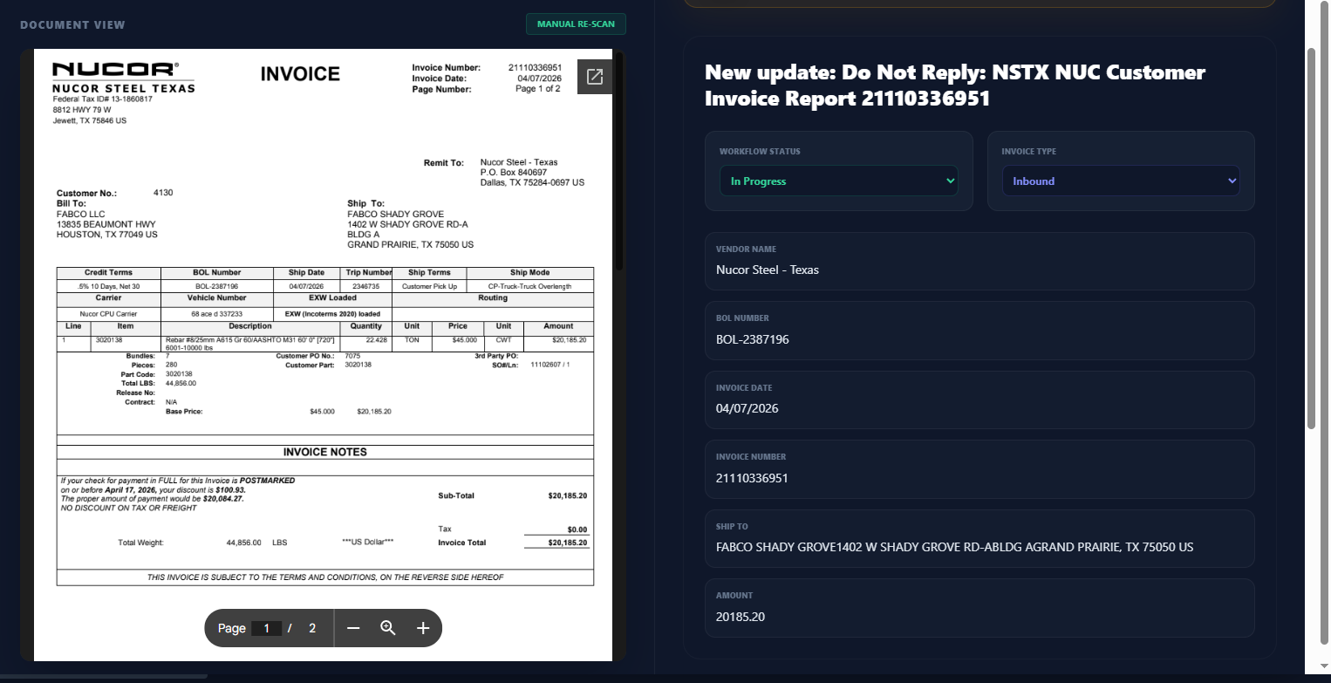Click 'Remit To:' label in the invoice
Viewport: 1331px width, 683px height.
coord(444,163)
